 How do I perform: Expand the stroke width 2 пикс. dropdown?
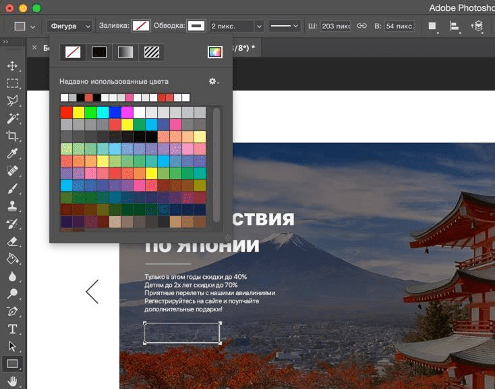coord(258,26)
